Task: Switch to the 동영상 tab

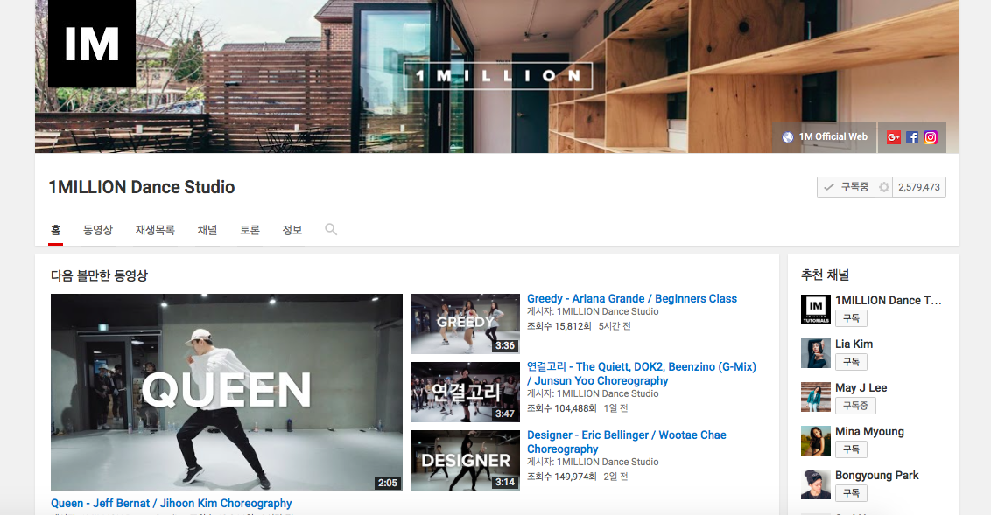Action: tap(98, 230)
